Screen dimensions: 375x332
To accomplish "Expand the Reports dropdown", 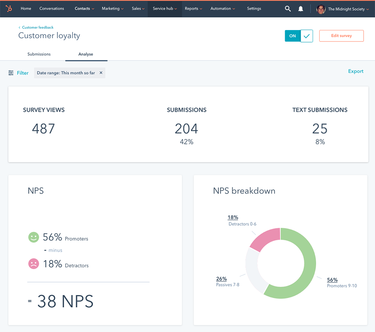I will [193, 8].
